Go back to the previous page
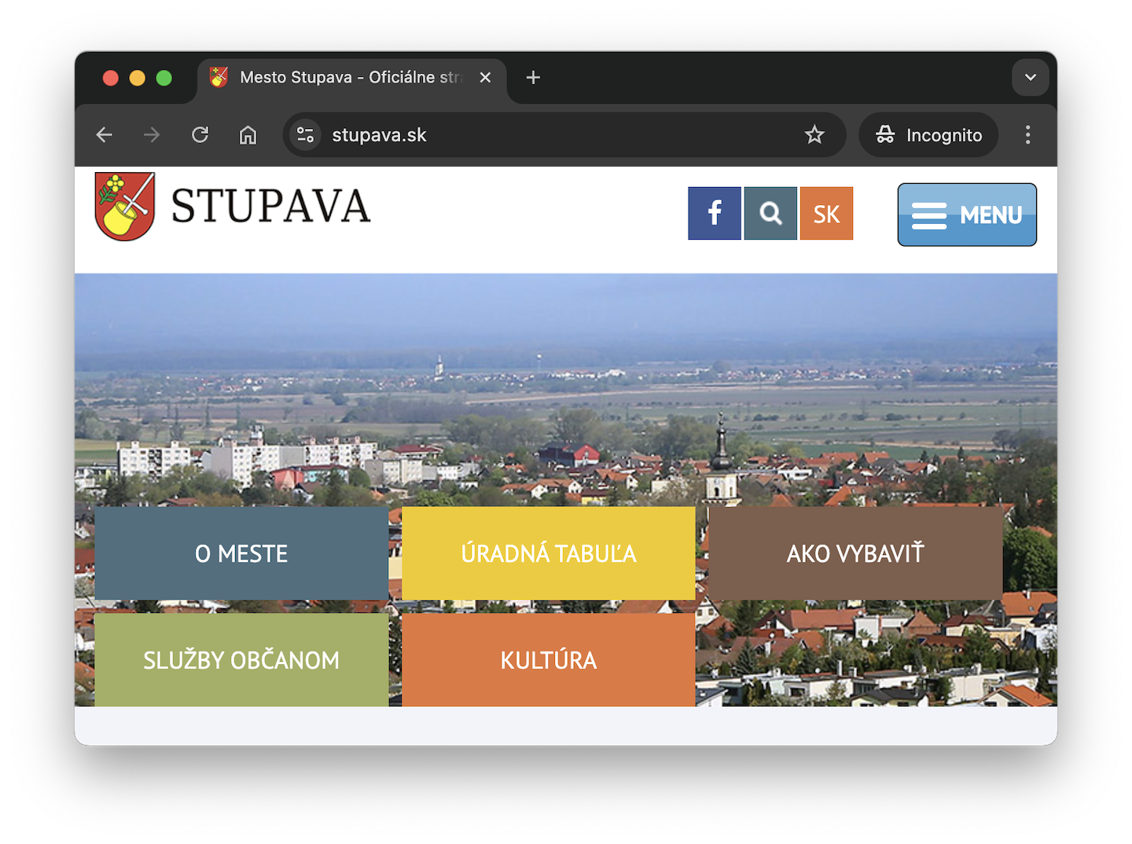The height and width of the screenshot is (844, 1132). [105, 135]
